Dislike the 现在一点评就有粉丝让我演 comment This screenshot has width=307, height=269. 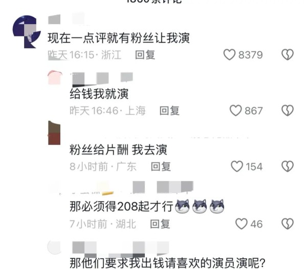coord(288,54)
